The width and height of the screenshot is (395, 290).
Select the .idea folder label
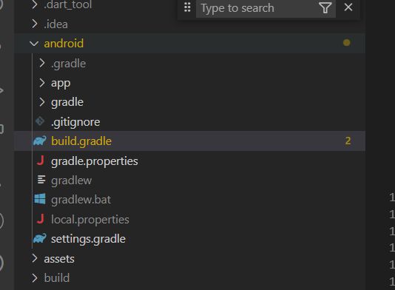click(x=56, y=24)
